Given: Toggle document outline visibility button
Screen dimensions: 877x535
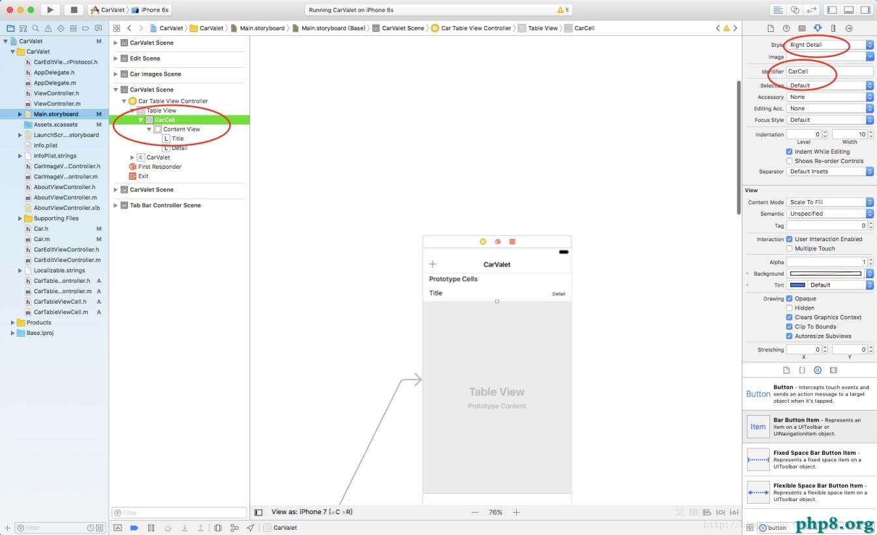Looking at the screenshot, I should 258,512.
